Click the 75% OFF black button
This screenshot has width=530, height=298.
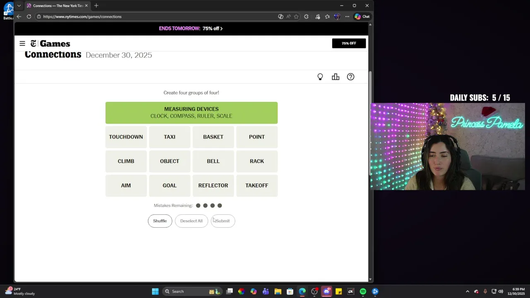349,43
